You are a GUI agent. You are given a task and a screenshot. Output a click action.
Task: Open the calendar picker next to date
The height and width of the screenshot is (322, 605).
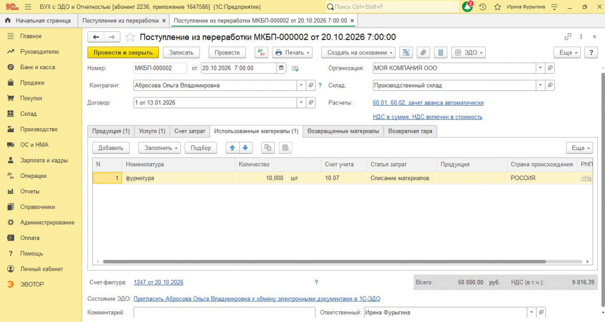pos(281,69)
